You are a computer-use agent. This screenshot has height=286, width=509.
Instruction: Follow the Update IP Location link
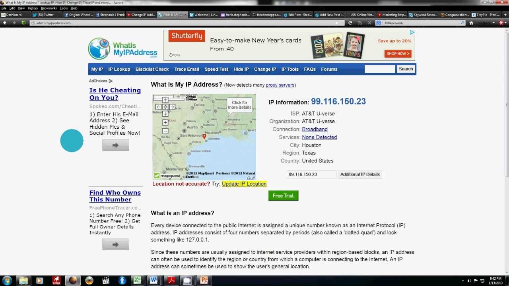(x=244, y=184)
